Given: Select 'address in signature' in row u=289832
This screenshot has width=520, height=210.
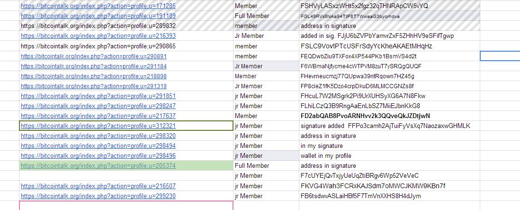Looking at the screenshot, I should pos(390,26).
